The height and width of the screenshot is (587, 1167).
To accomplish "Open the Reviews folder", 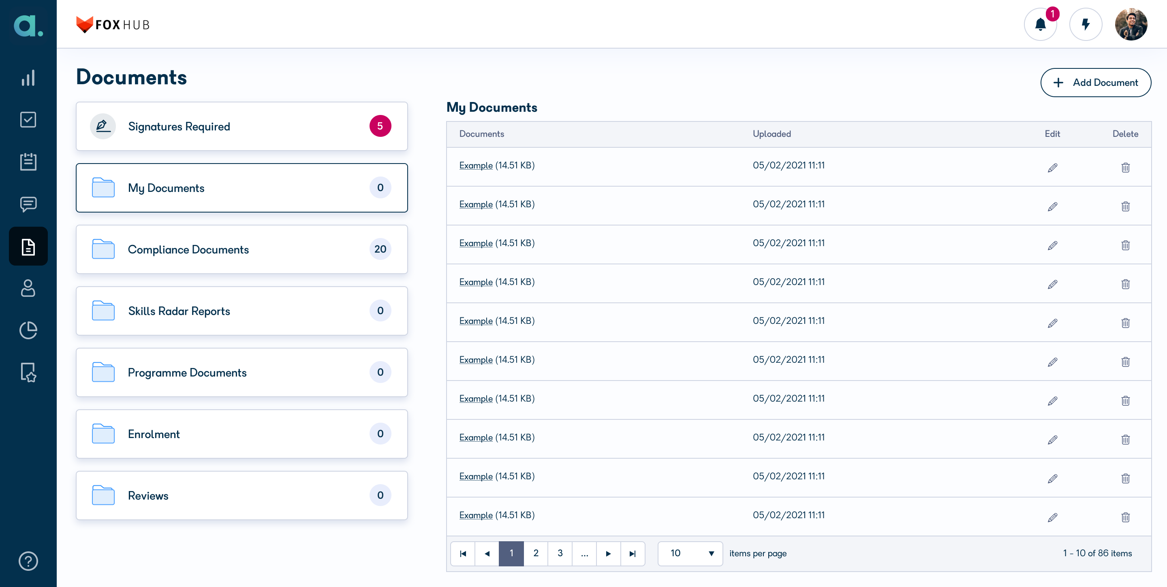I will tap(242, 496).
